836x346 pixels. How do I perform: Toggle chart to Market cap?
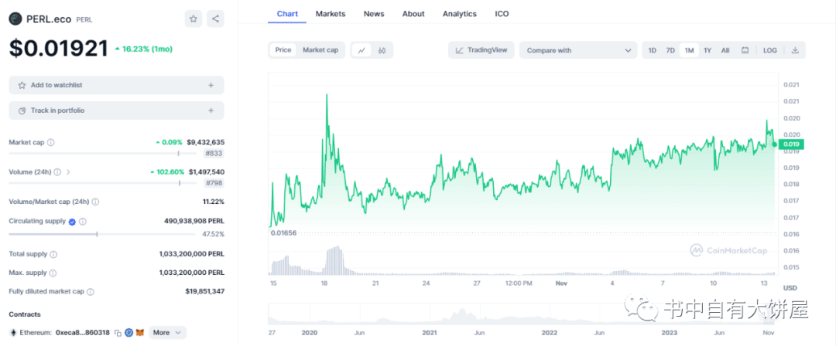click(x=320, y=50)
